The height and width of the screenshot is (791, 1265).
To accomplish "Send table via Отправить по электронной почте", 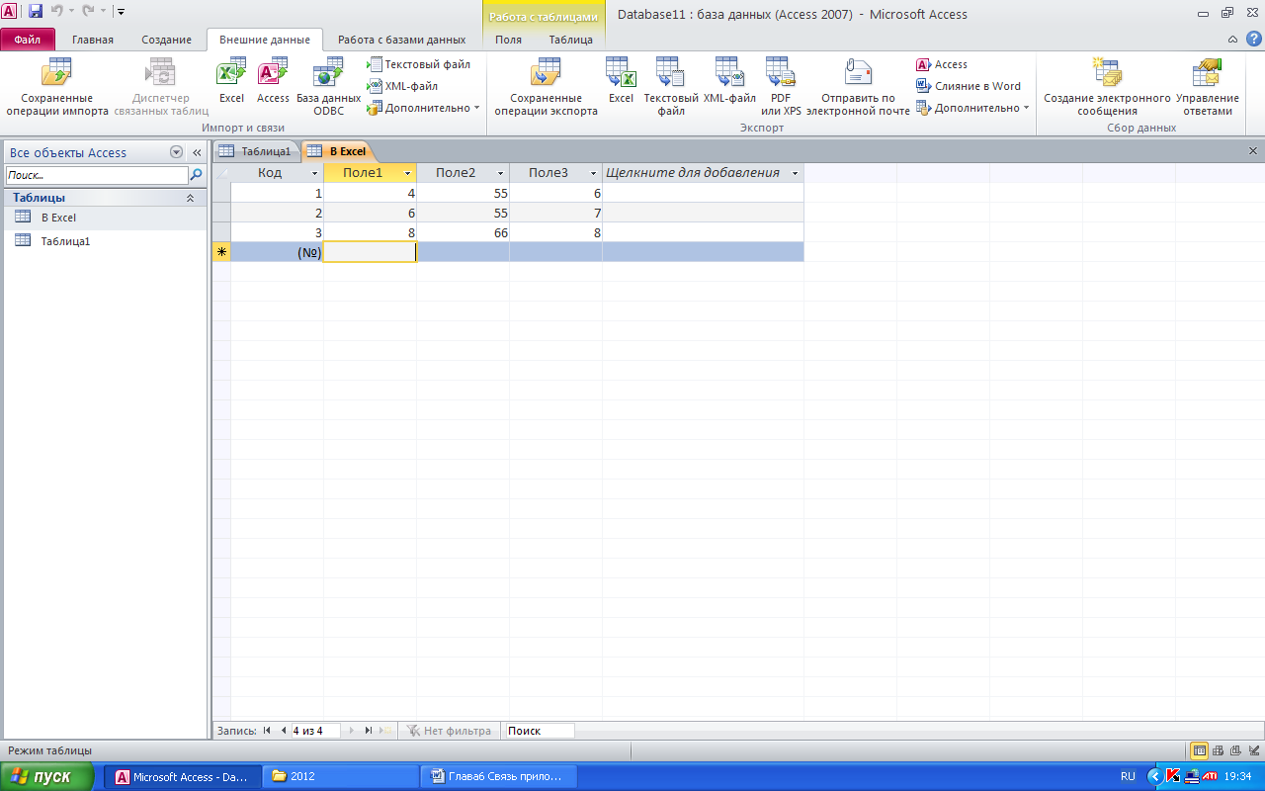I will pyautogui.click(x=858, y=87).
